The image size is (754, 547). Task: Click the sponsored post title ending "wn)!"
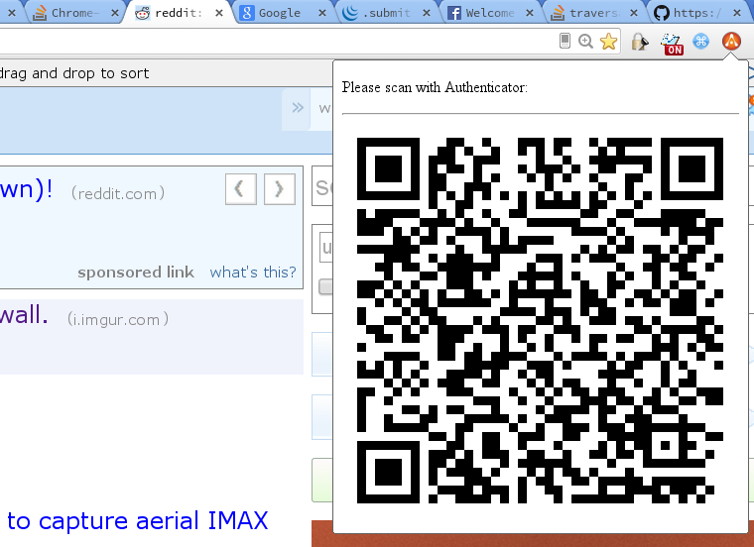click(x=27, y=189)
